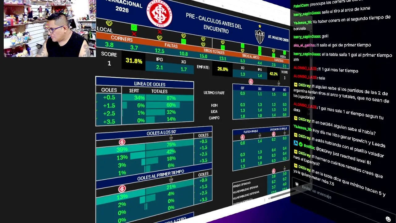Image resolution: width=396 pixels, height=223 pixels.
Task: Click the shield icon beside the message box
Action: coord(297,185)
